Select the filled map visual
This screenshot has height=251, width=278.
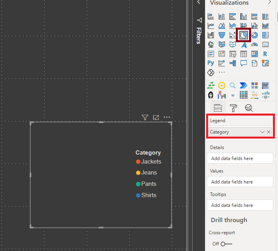[222, 45]
